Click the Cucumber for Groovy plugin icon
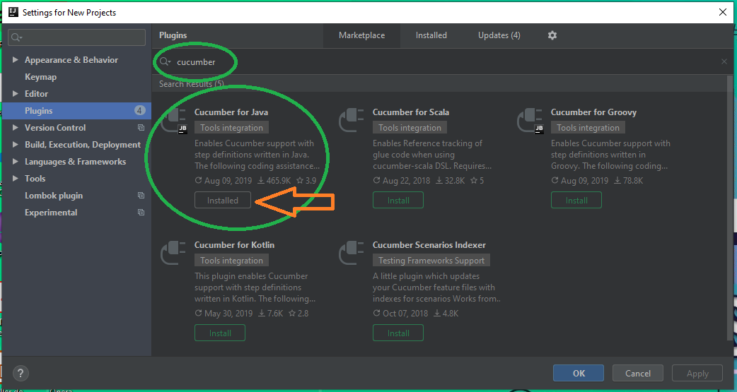Screen dimensions: 737x392 530,121
